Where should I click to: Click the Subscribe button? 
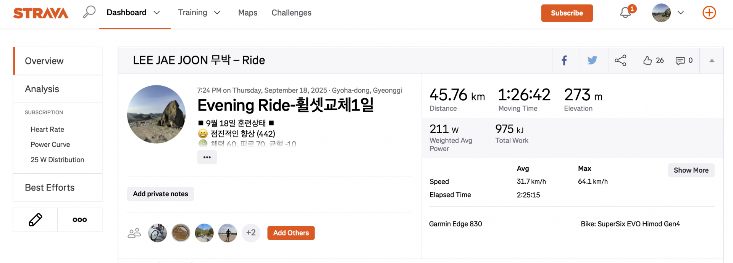pos(567,13)
